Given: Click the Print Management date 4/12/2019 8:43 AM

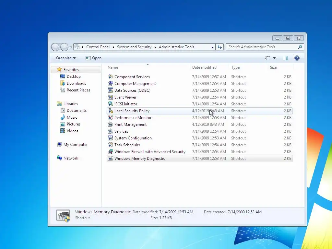Looking at the screenshot, I should click(208, 124).
